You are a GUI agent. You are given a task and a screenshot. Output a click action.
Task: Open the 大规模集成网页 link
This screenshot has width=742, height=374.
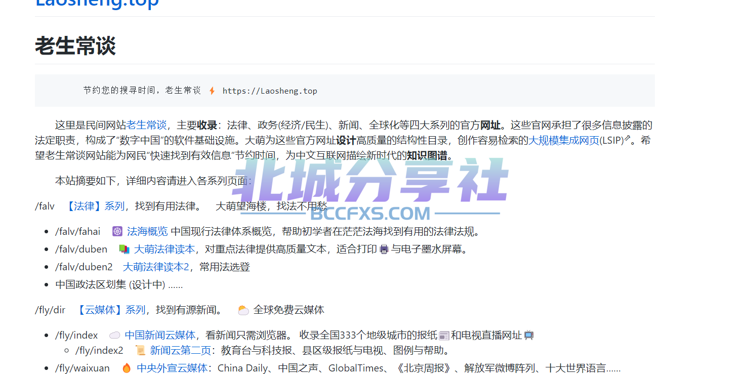point(563,140)
